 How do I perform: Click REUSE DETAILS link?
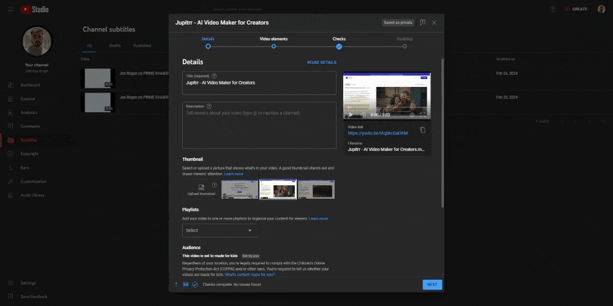click(321, 62)
